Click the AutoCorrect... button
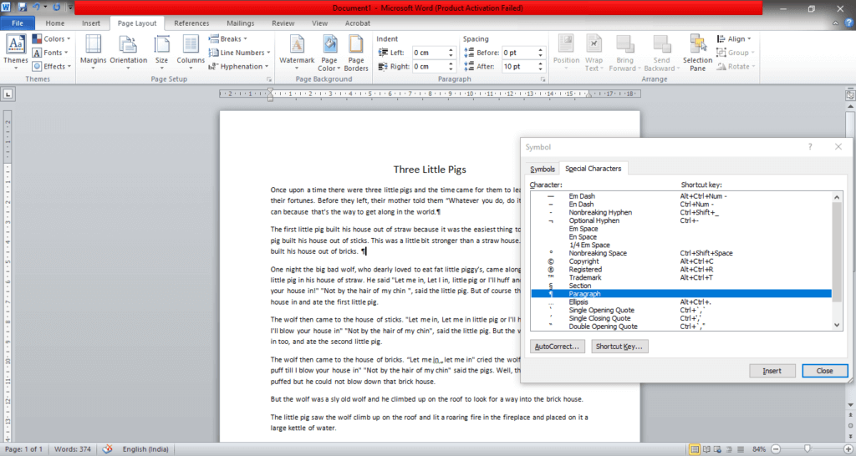 coord(557,346)
